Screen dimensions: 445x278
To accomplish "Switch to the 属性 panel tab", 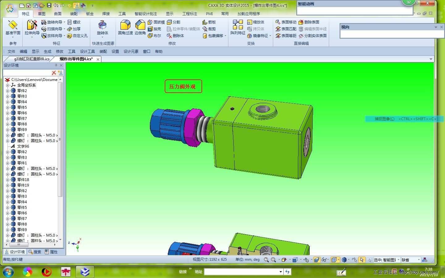I will click(x=51, y=252).
